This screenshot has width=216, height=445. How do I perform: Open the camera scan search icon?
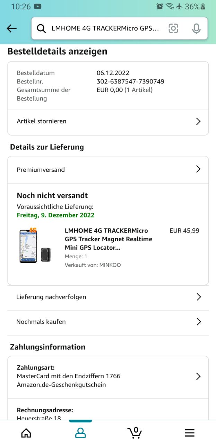click(x=173, y=29)
